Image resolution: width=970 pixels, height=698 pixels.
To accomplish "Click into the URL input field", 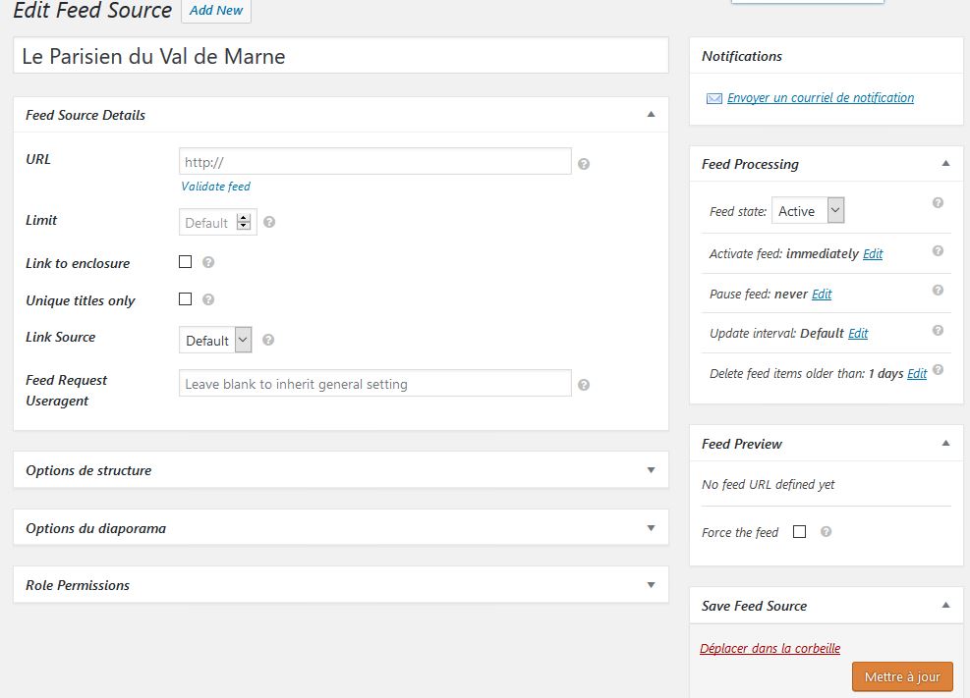I will 374,162.
